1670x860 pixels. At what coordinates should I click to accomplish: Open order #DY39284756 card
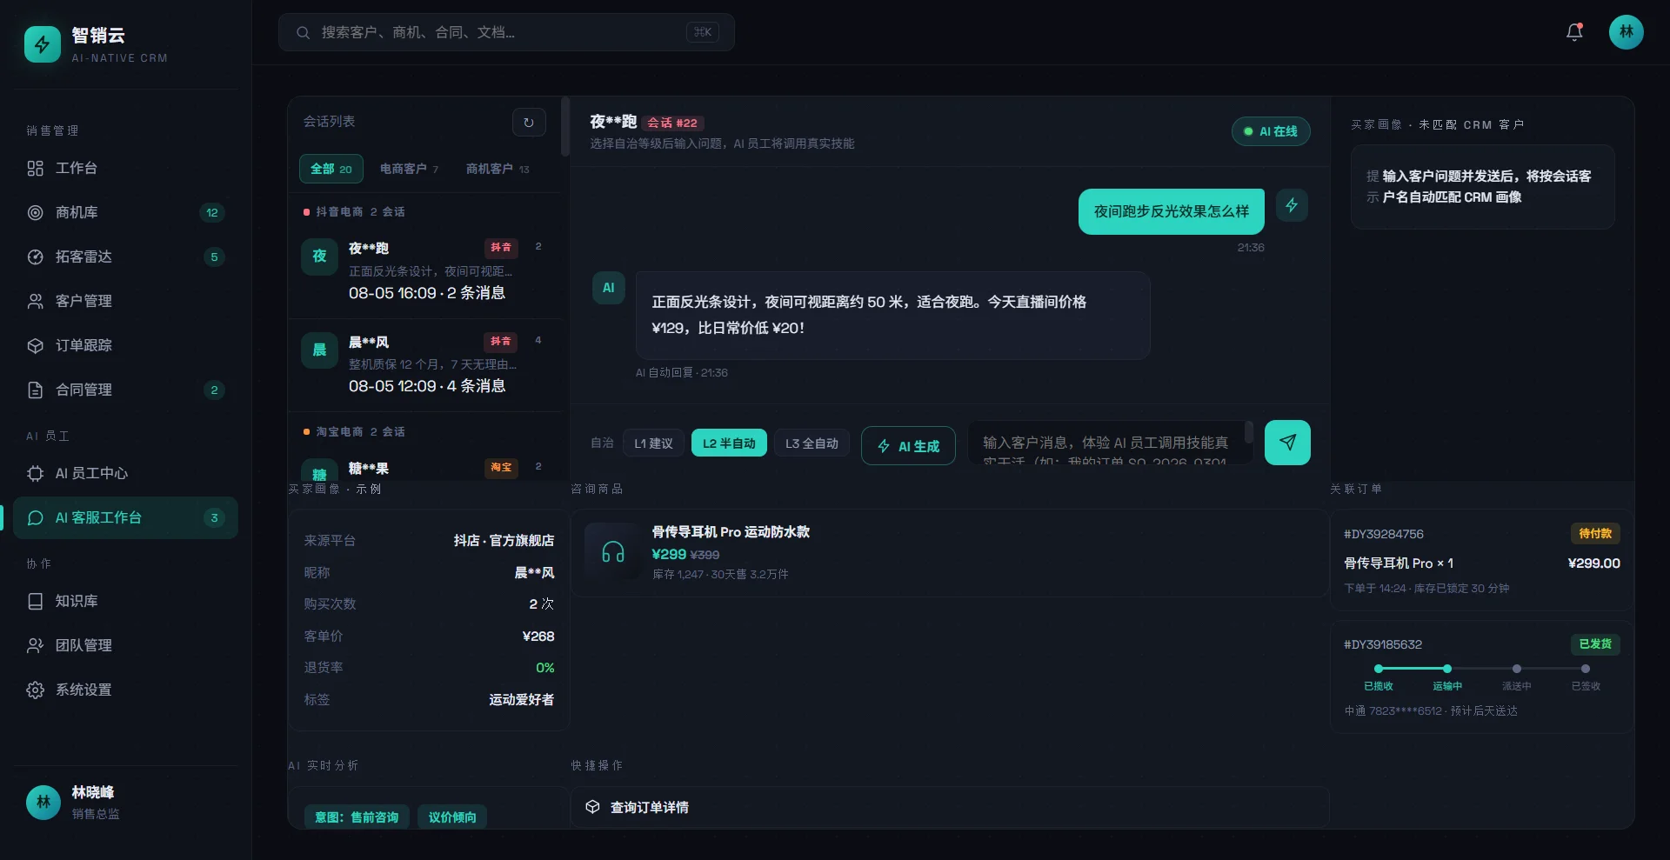[x=1482, y=561]
